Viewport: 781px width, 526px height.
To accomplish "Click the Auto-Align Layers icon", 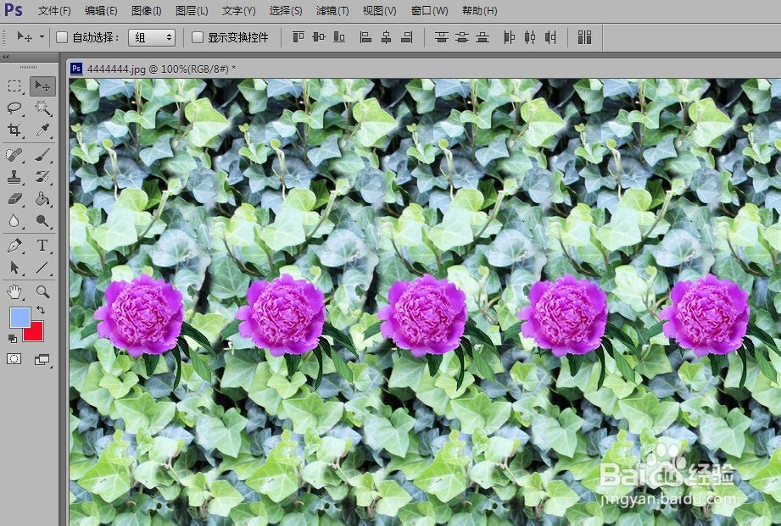I will pos(585,36).
